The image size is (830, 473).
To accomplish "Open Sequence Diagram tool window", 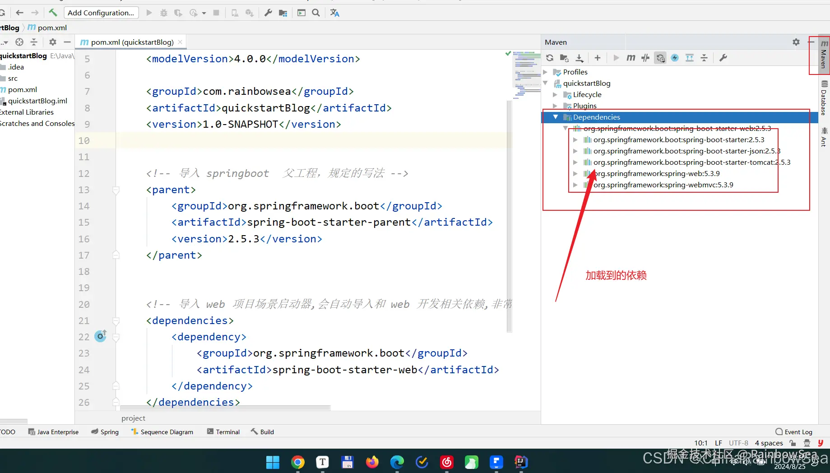I will click(x=162, y=431).
